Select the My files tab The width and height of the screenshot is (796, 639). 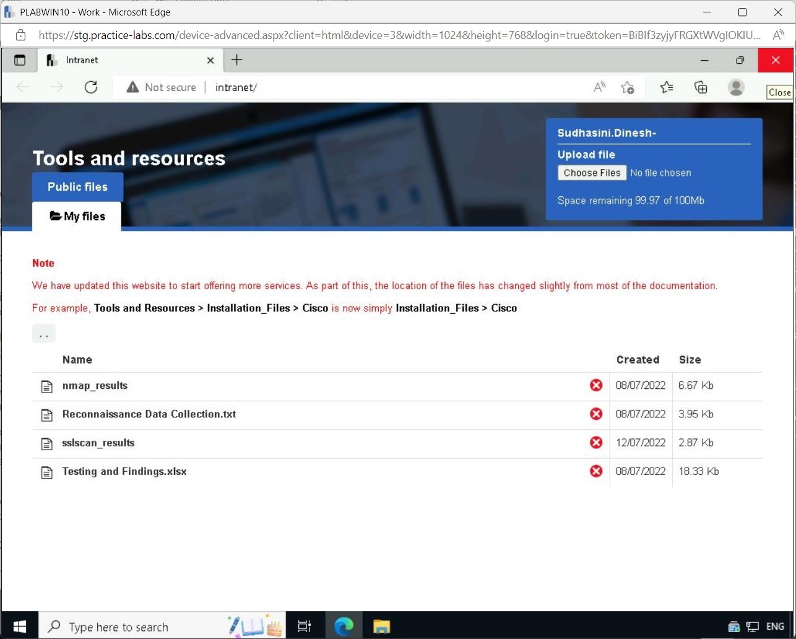(77, 216)
